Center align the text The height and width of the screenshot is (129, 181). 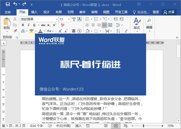[x=93, y=25]
